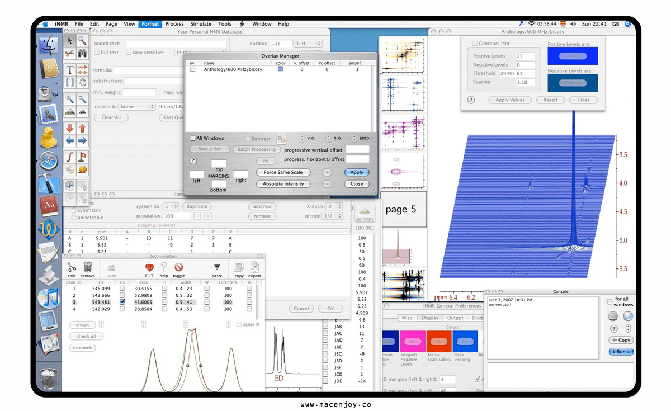Viewport: 671px width, 411px height.
Task: Click the zoom-in magnifier with plus
Action: 70,99
